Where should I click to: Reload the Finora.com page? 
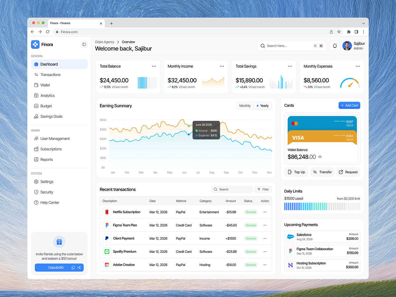(48, 32)
